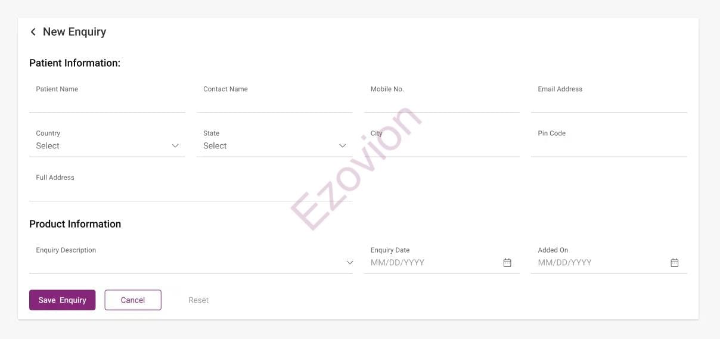Click into the Contact Name field
Viewport: 720px width, 339px height.
point(274,102)
